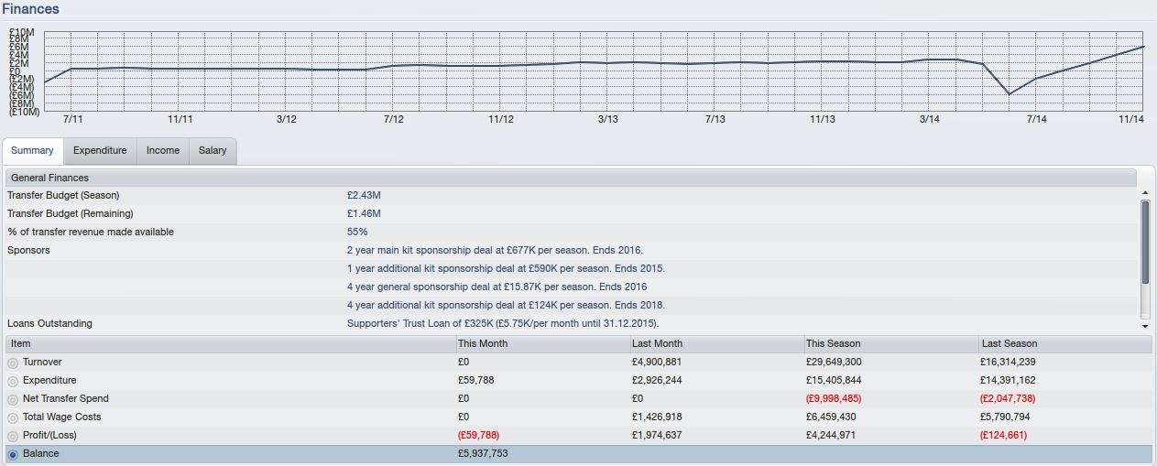The height and width of the screenshot is (466, 1157).
Task: Open the Expenditure tab
Action: point(100,151)
